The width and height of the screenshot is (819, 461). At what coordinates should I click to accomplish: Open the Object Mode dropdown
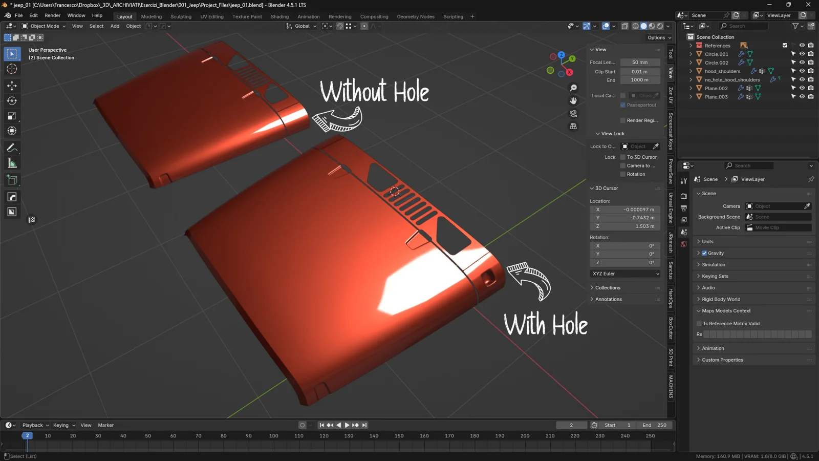click(44, 26)
